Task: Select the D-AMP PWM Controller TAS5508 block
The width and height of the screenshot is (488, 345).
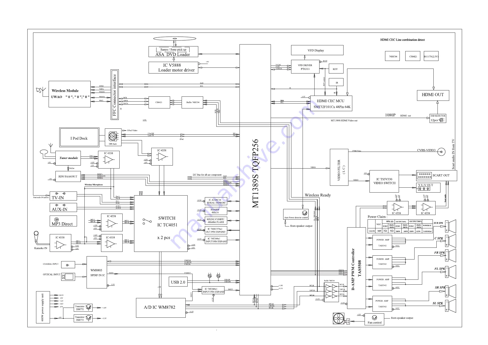Action: pyautogui.click(x=356, y=268)
